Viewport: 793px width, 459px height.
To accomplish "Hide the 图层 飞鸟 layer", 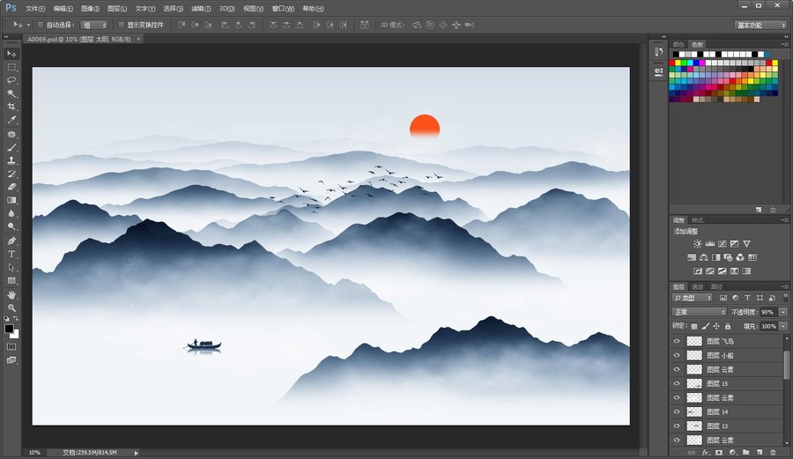I will click(x=677, y=341).
